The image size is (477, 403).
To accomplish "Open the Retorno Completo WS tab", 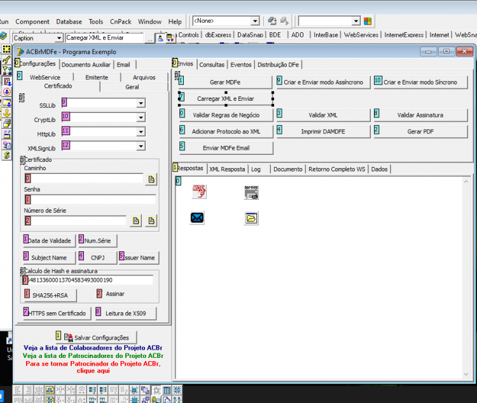I will click(x=336, y=169).
